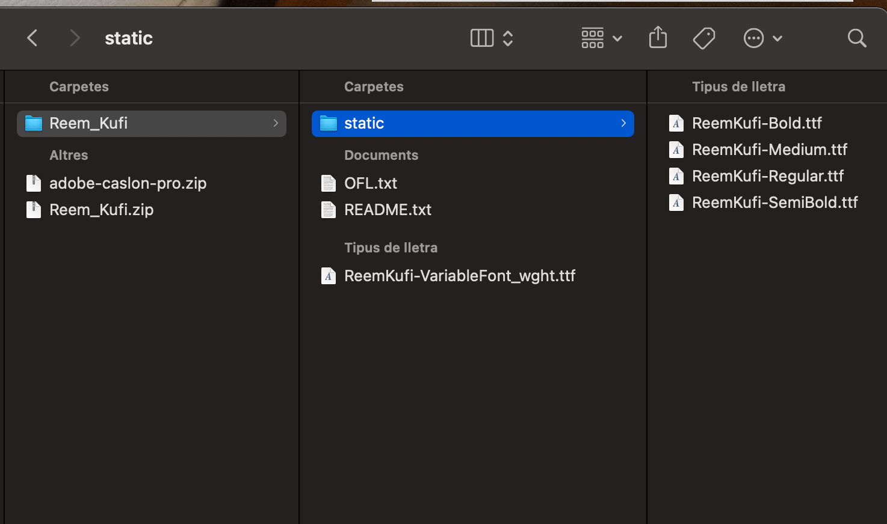The height and width of the screenshot is (524, 887).
Task: Click the ReemKufi-Bold.ttf font icon
Action: click(x=676, y=123)
